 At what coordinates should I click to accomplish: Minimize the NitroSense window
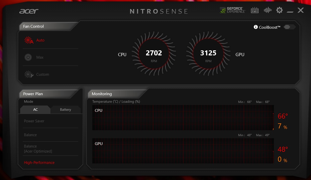click(290, 11)
